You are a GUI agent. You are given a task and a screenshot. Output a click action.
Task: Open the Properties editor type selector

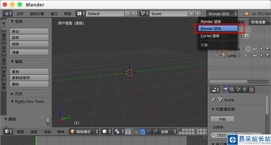[x=215, y=90]
